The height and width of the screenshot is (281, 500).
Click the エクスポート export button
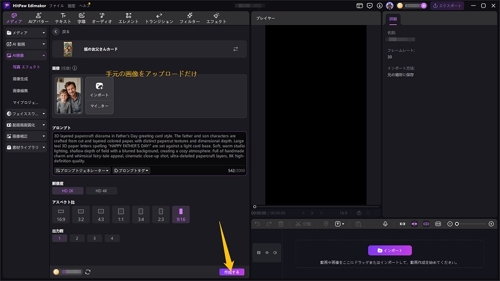pos(447,6)
